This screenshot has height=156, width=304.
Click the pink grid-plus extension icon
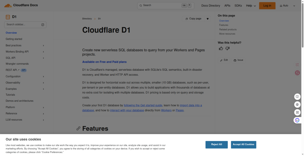coord(297,64)
